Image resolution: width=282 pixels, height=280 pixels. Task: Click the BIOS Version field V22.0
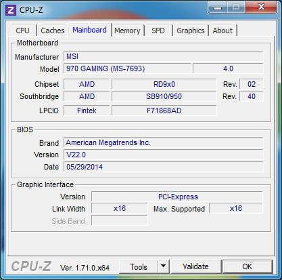coord(164,155)
